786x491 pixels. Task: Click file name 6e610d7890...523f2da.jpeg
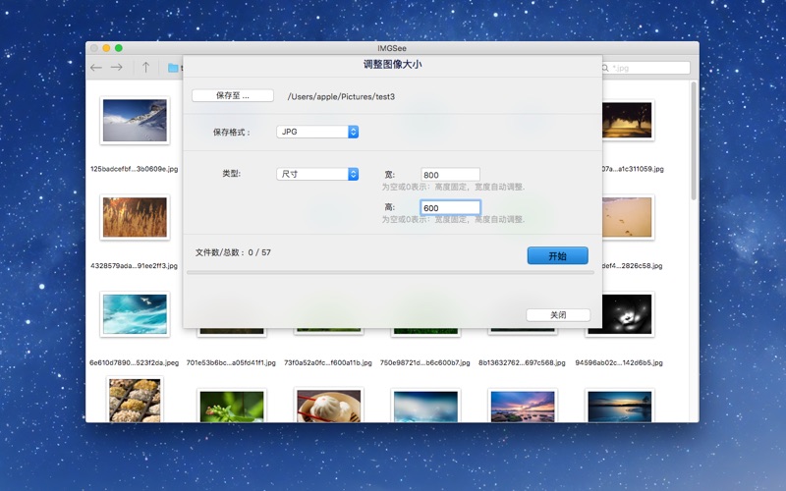134,362
